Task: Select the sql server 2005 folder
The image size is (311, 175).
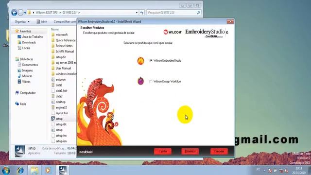Action: tap(66, 63)
